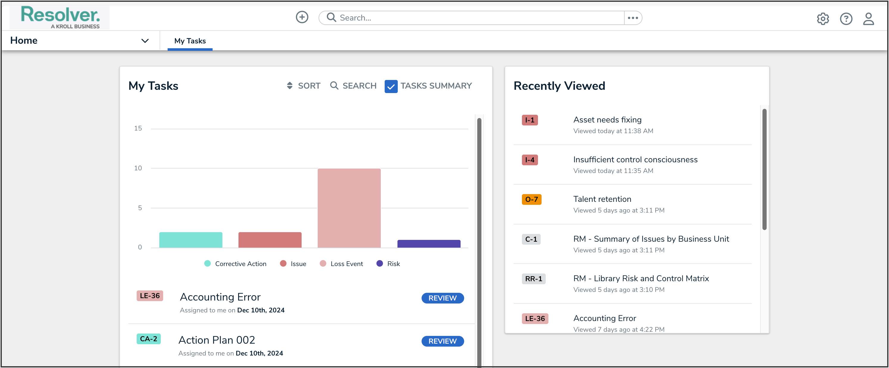Image resolution: width=889 pixels, height=368 pixels.
Task: Open recently viewed Talent retention item
Action: [x=602, y=199]
